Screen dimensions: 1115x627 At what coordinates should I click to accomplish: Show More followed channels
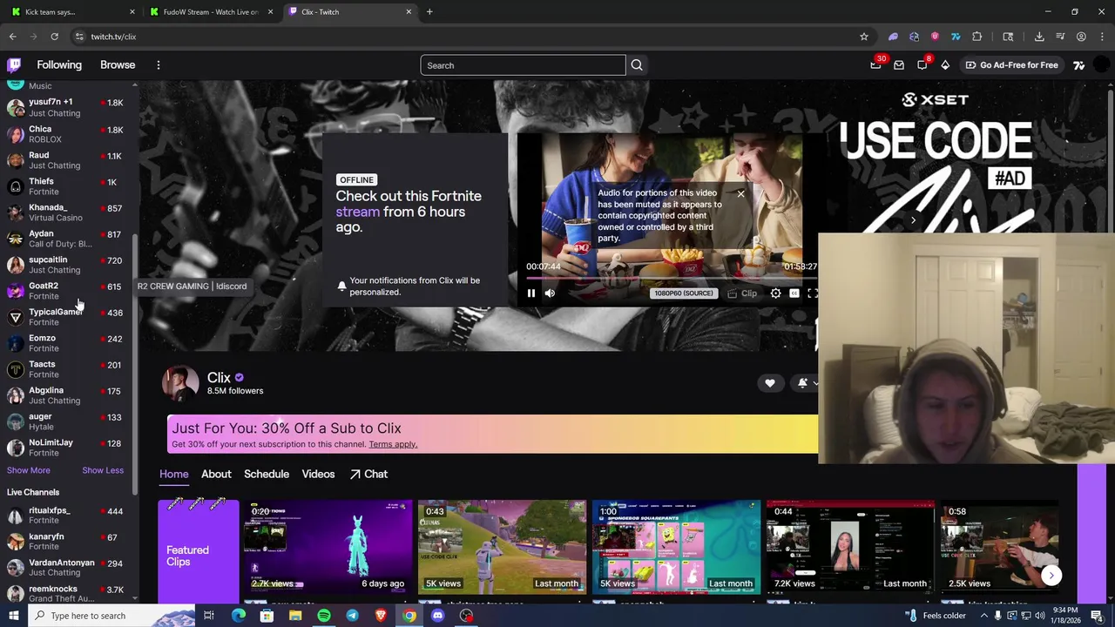29,470
